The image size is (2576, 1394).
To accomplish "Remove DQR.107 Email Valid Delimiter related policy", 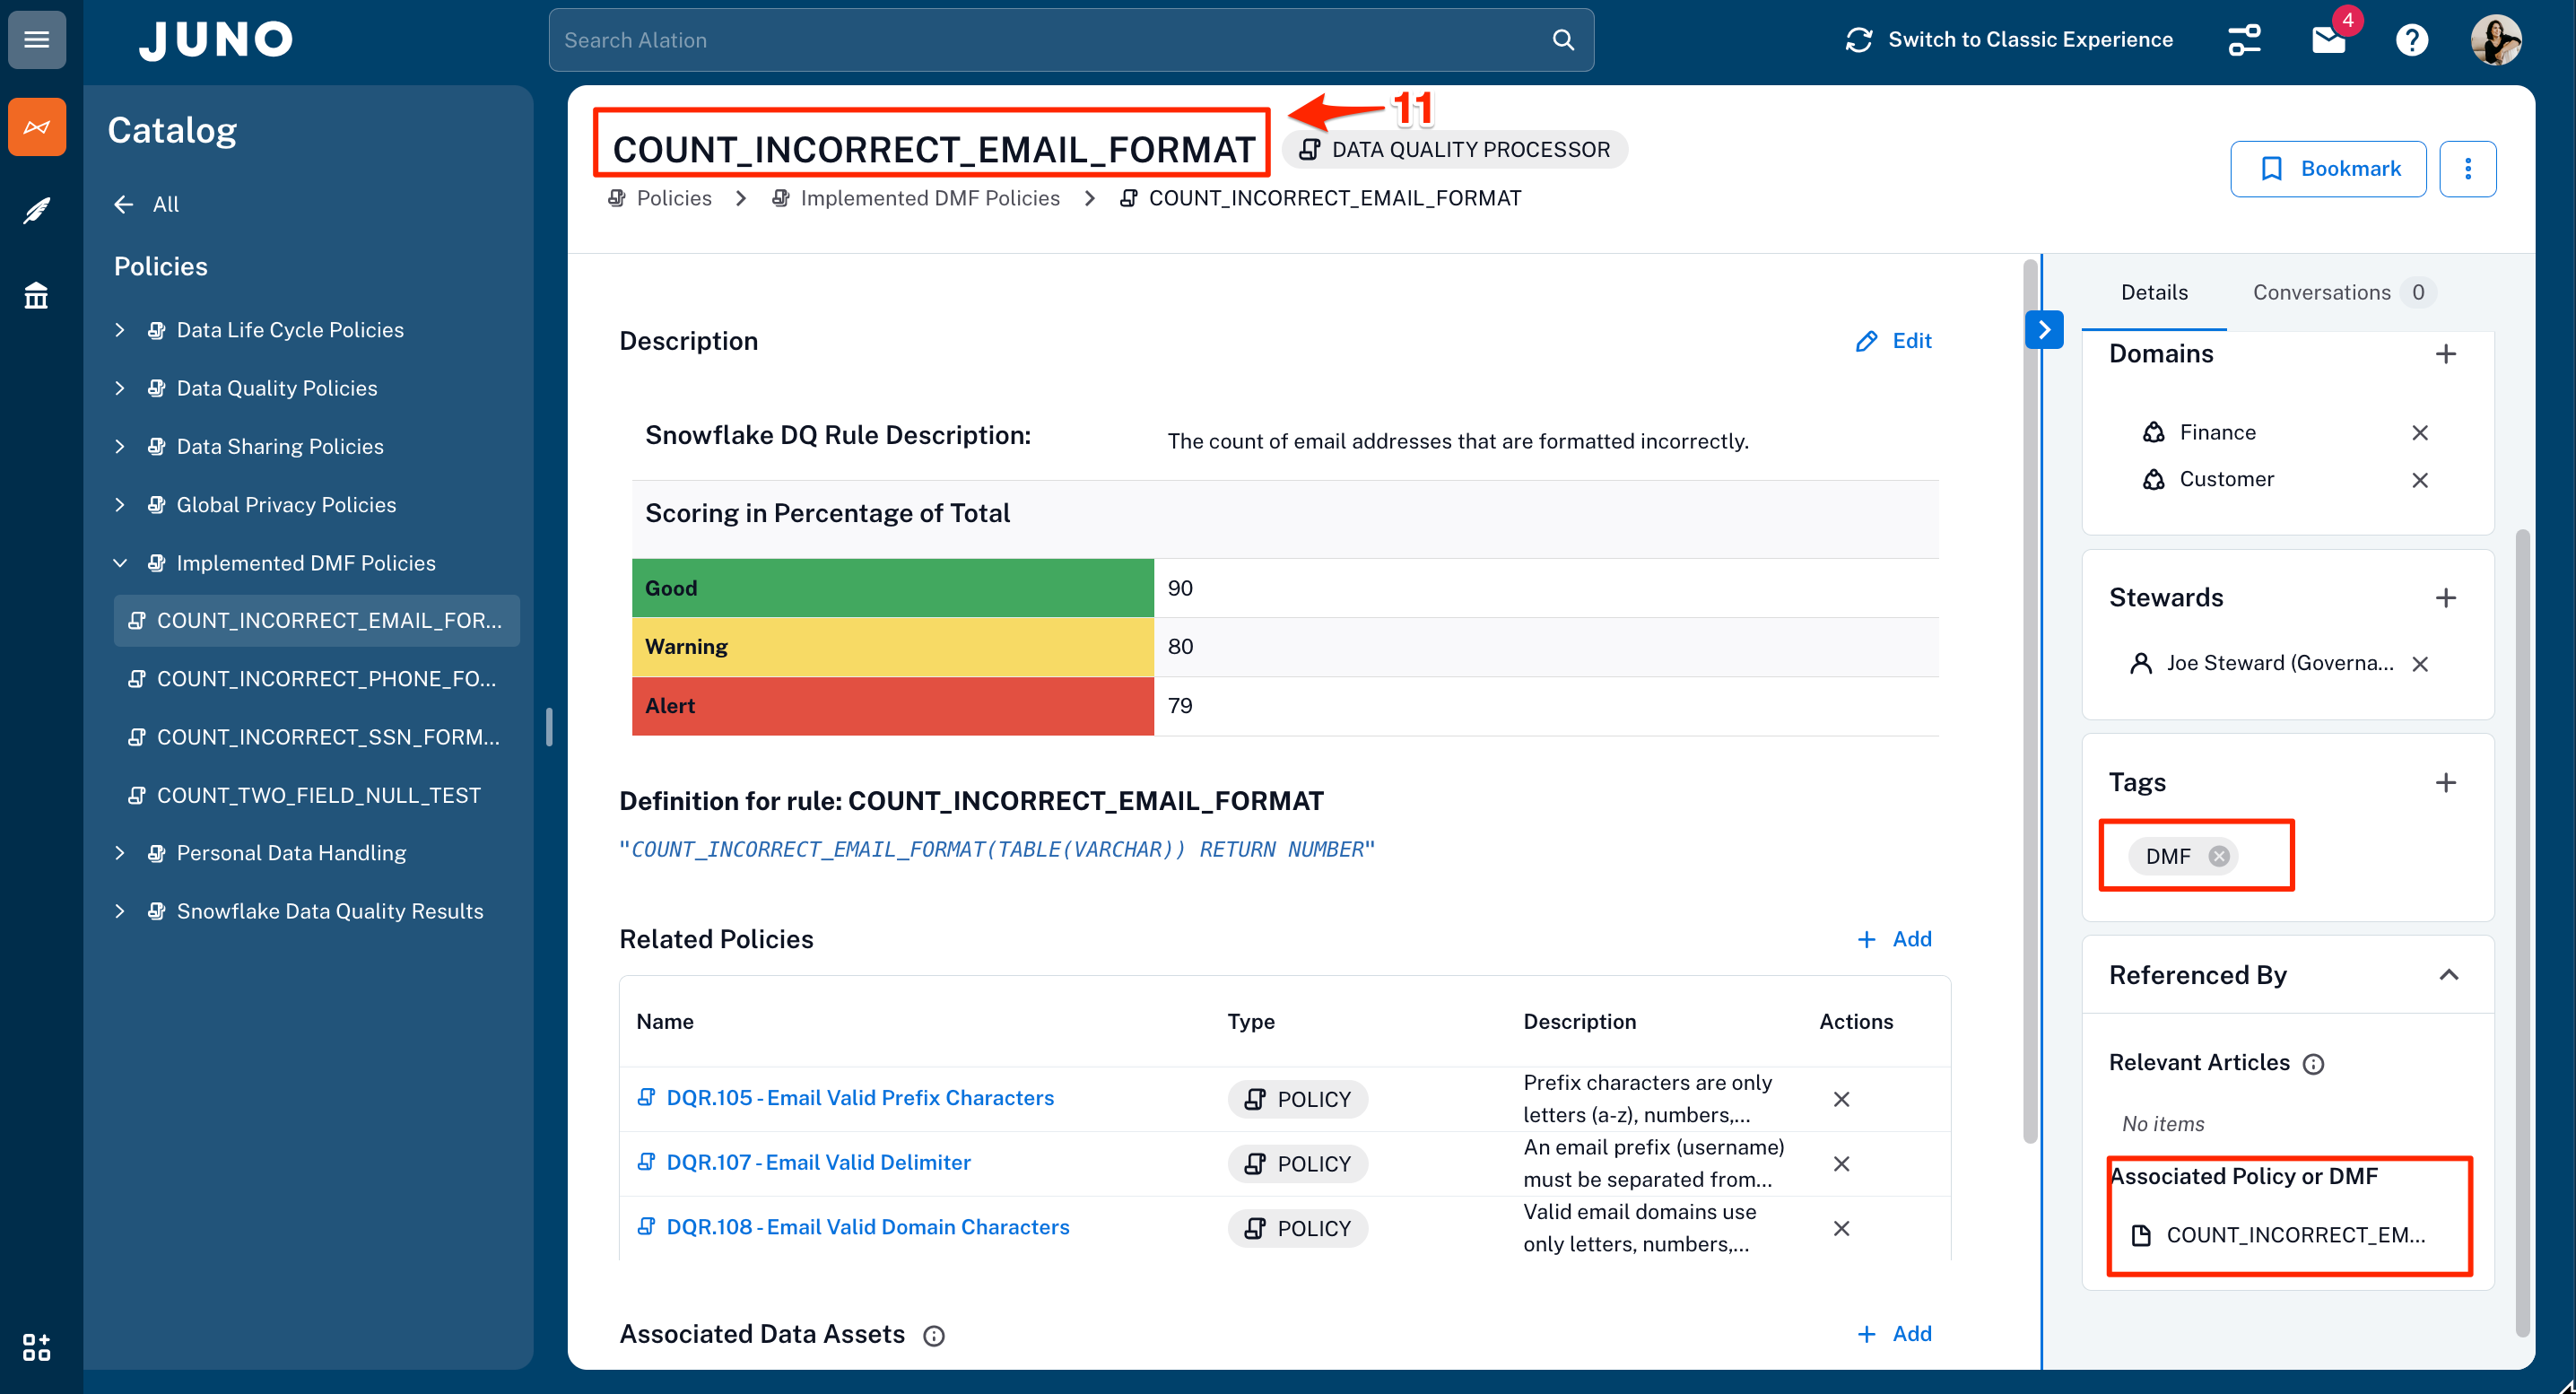I will 1841,1164.
